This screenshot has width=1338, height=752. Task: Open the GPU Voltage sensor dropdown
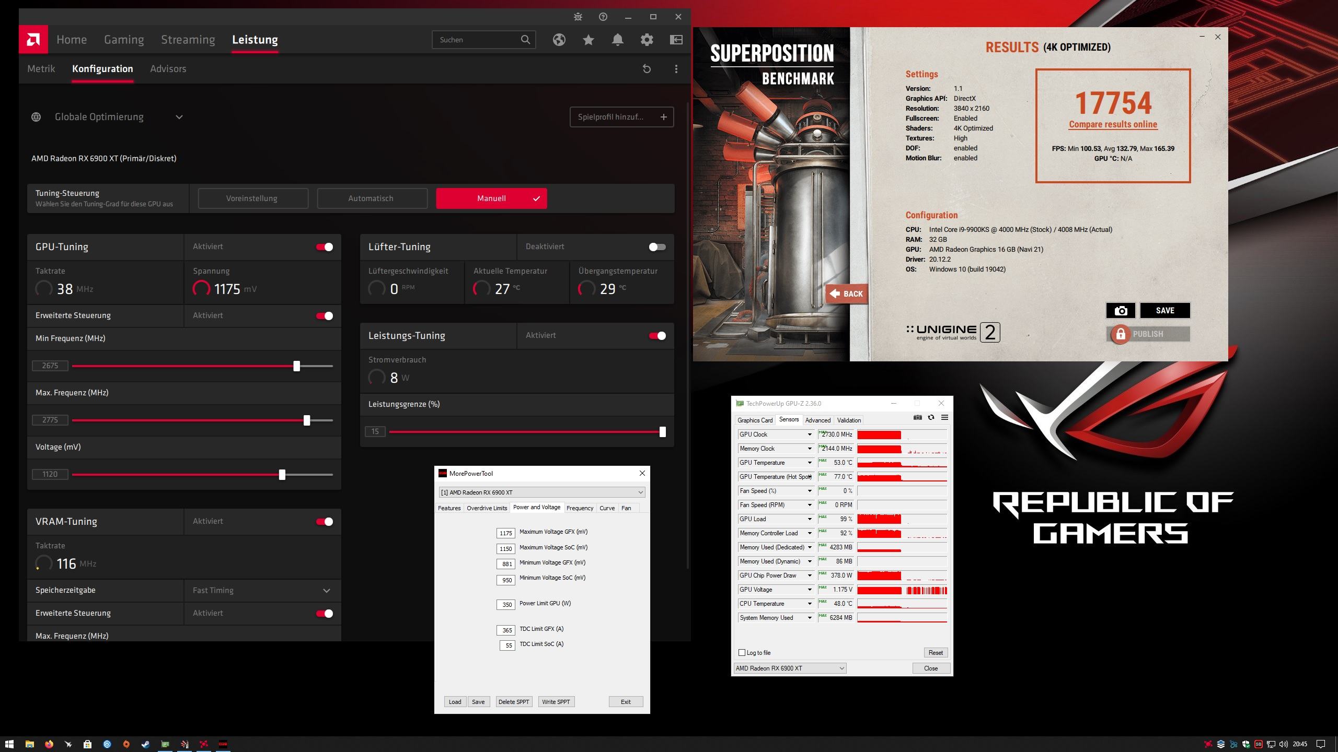[810, 590]
